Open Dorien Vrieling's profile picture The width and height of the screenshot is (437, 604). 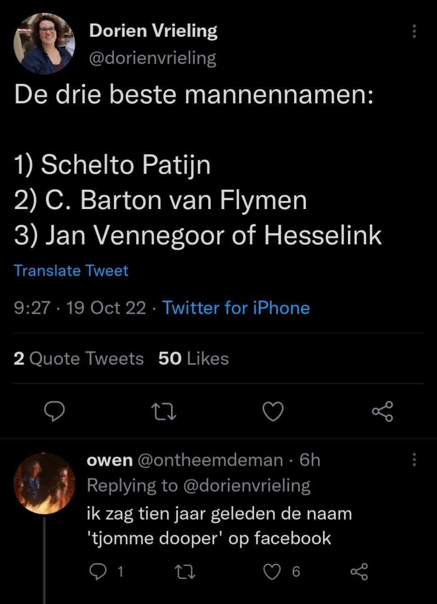[45, 43]
